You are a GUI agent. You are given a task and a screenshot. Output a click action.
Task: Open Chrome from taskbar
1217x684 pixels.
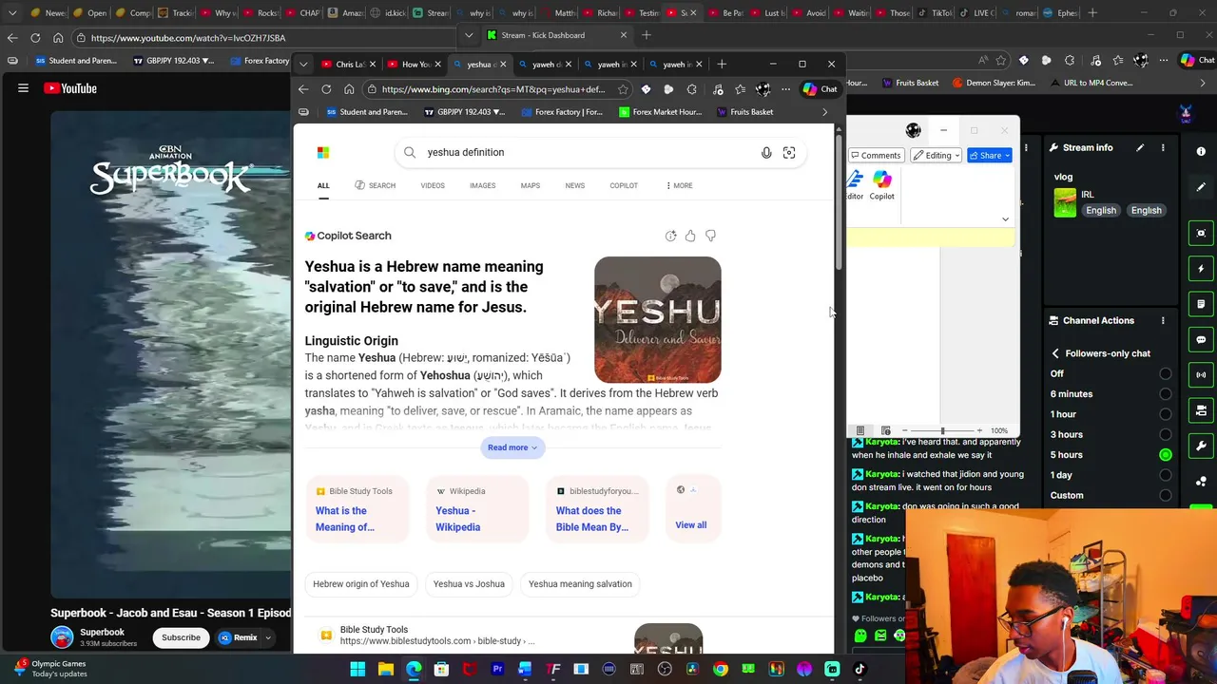721,669
